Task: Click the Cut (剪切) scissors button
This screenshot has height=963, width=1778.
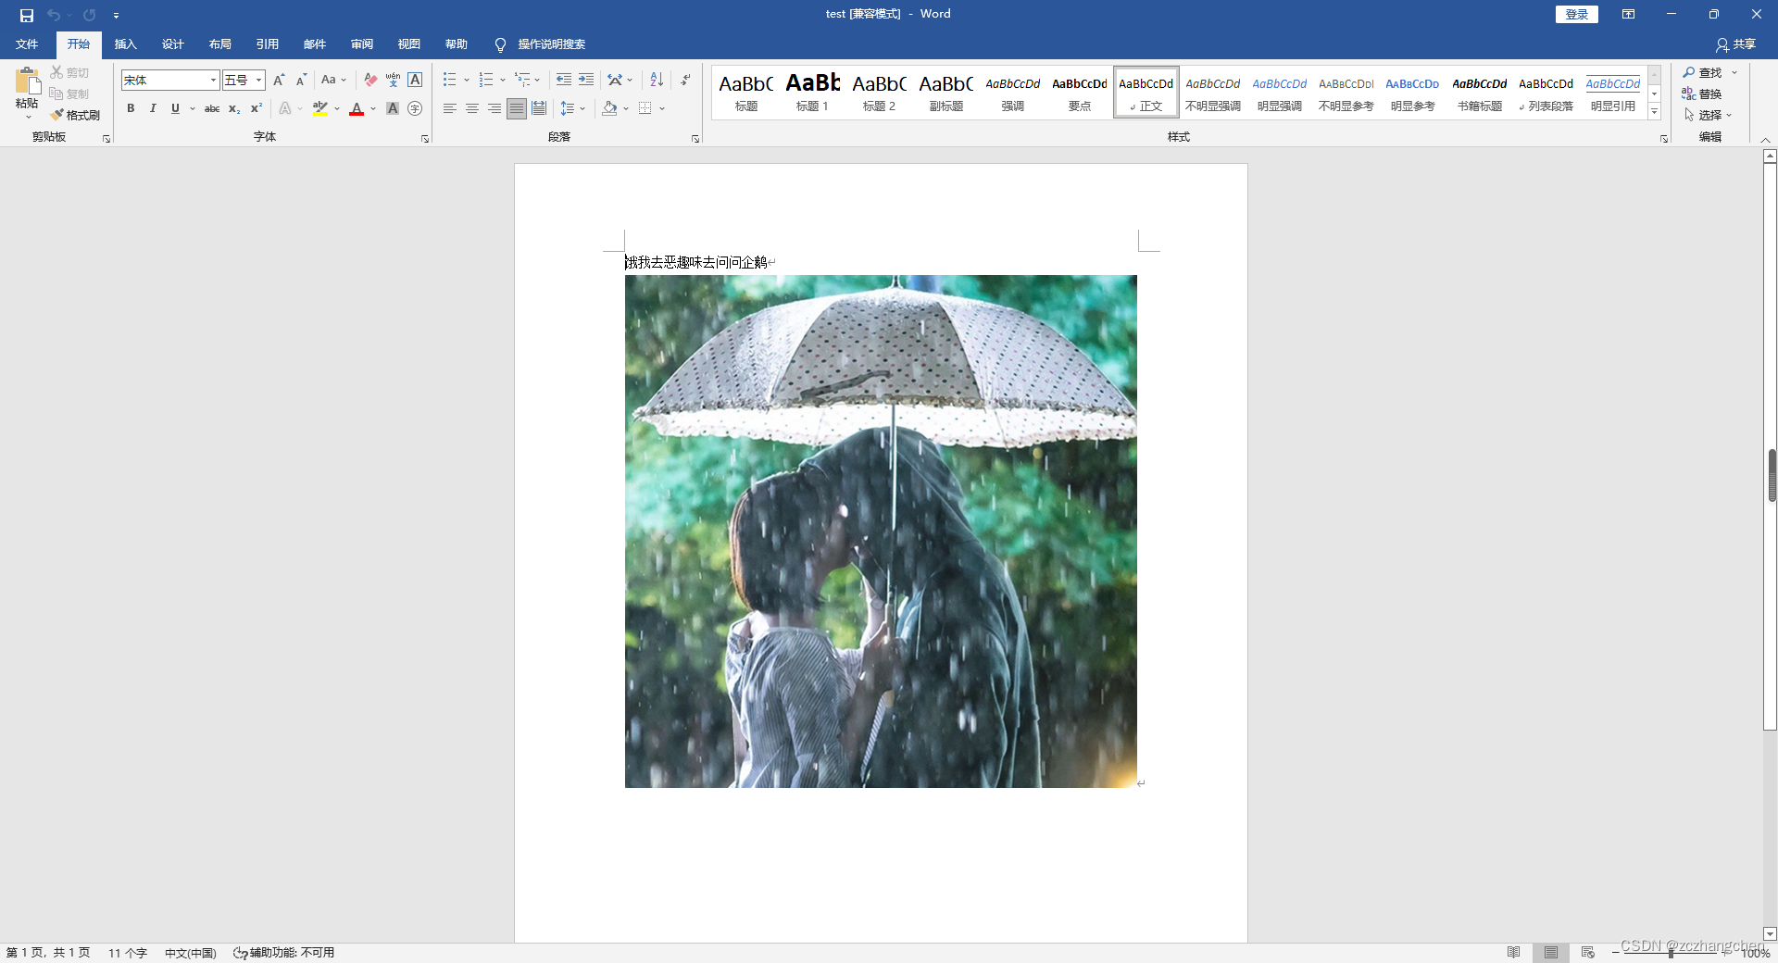Action: [x=69, y=72]
